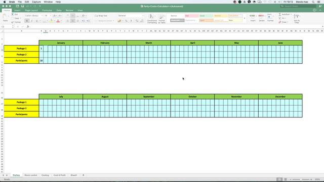Viewport: 324px width, 182px height.
Task: Click the Undo arrow icon
Action: (x=28, y=6)
